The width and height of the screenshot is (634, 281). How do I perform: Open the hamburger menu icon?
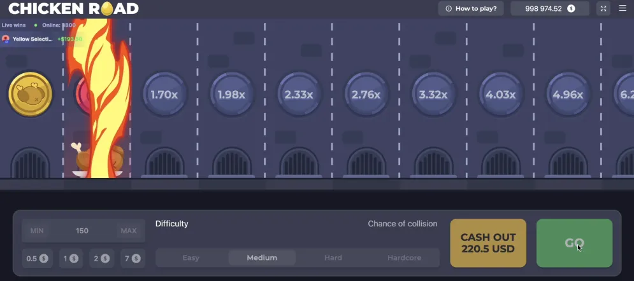pos(623,8)
